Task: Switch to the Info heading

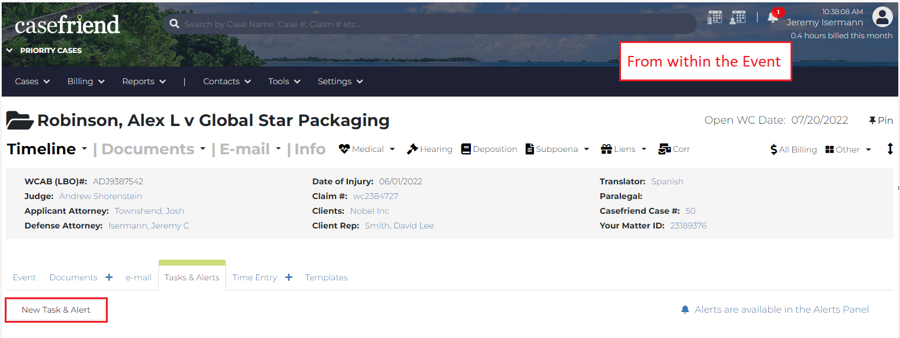Action: (310, 149)
